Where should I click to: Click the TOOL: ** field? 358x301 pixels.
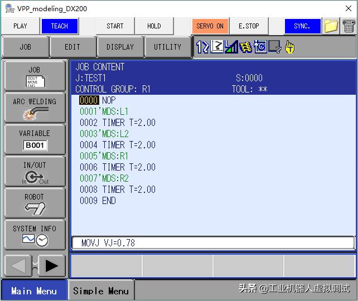[x=250, y=89]
